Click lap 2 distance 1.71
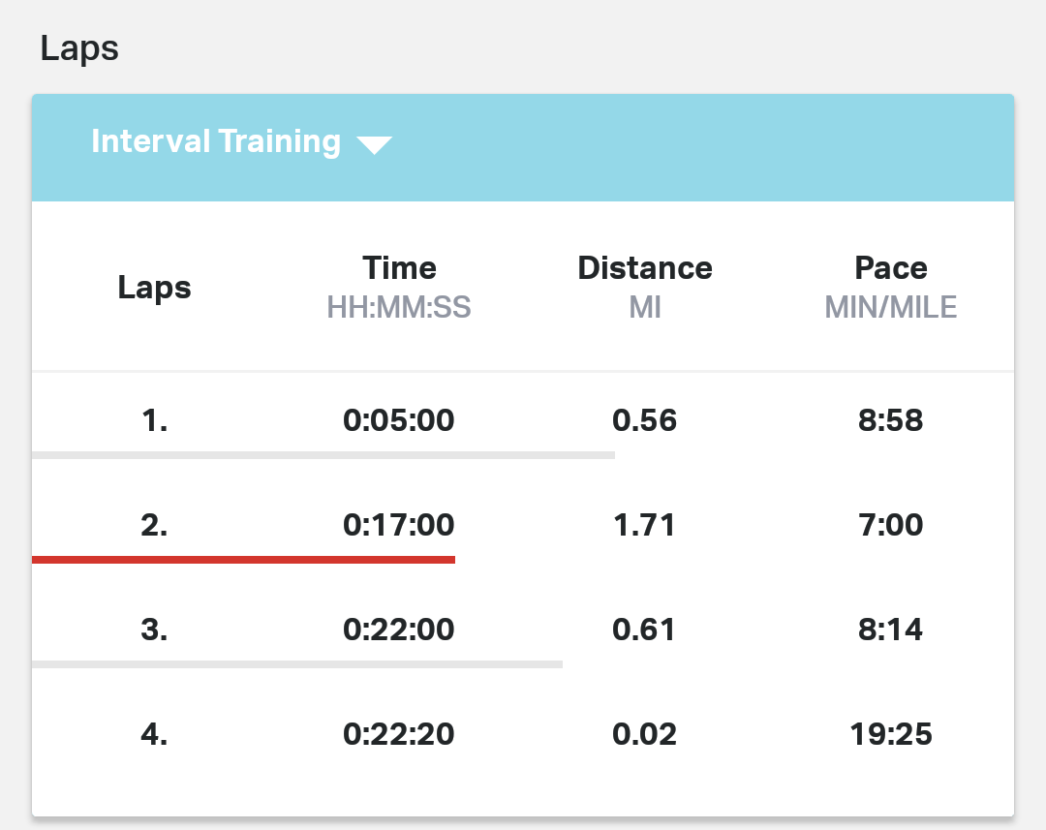This screenshot has width=1046, height=830. coord(645,526)
